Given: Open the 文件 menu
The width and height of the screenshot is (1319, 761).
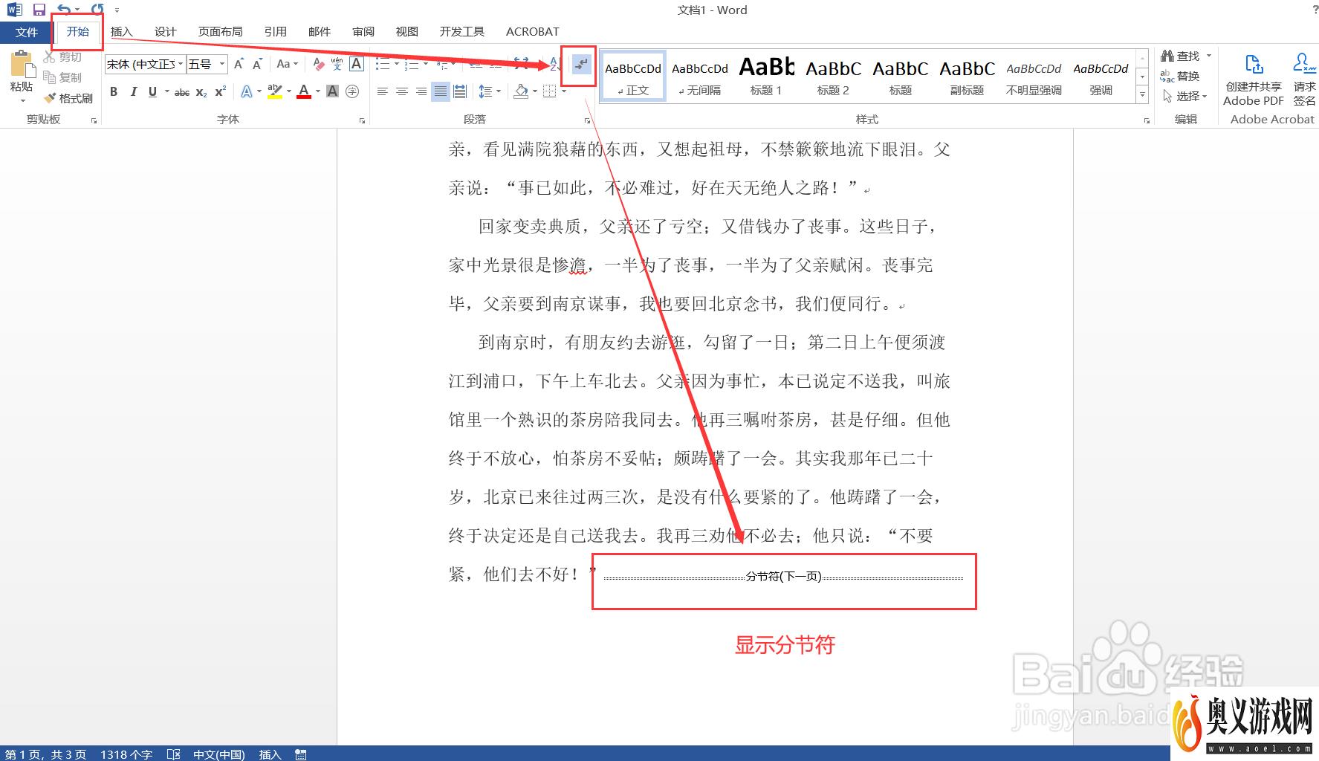Looking at the screenshot, I should click(26, 32).
